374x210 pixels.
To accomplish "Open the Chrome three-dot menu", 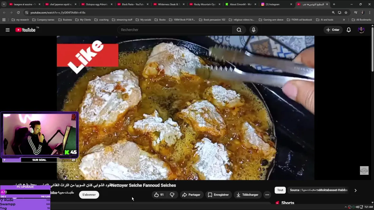I will click(x=370, y=13).
